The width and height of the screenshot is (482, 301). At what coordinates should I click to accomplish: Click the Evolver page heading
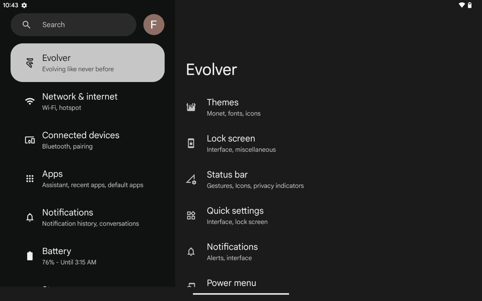pos(212,70)
